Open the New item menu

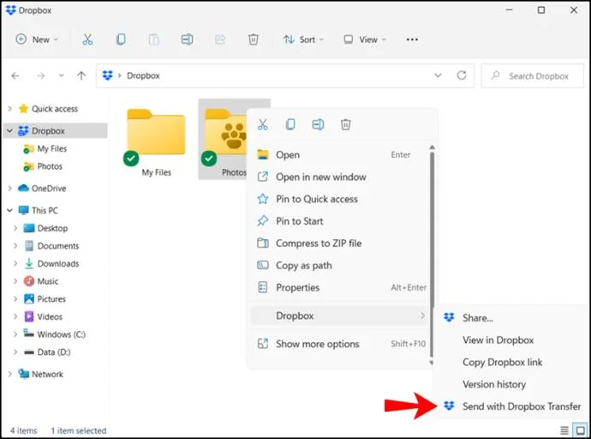[37, 39]
